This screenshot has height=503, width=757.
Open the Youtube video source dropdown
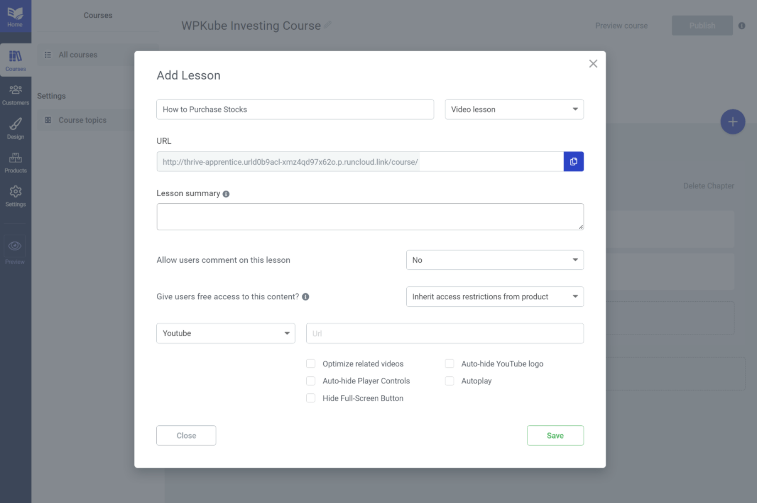(226, 333)
